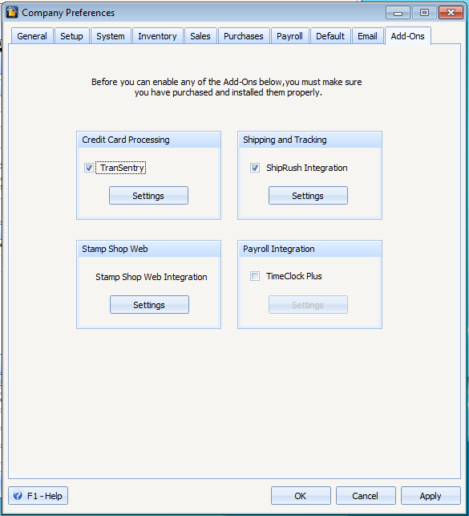The width and height of the screenshot is (469, 516).
Task: Close the Company Preferences window
Action: [451, 13]
